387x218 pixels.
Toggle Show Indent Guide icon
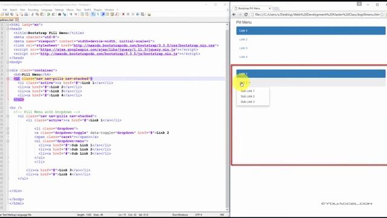[x=103, y=15]
